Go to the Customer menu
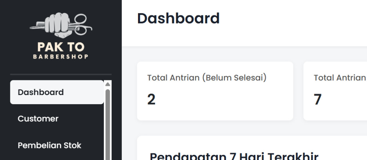This screenshot has width=367, height=160. [38, 119]
